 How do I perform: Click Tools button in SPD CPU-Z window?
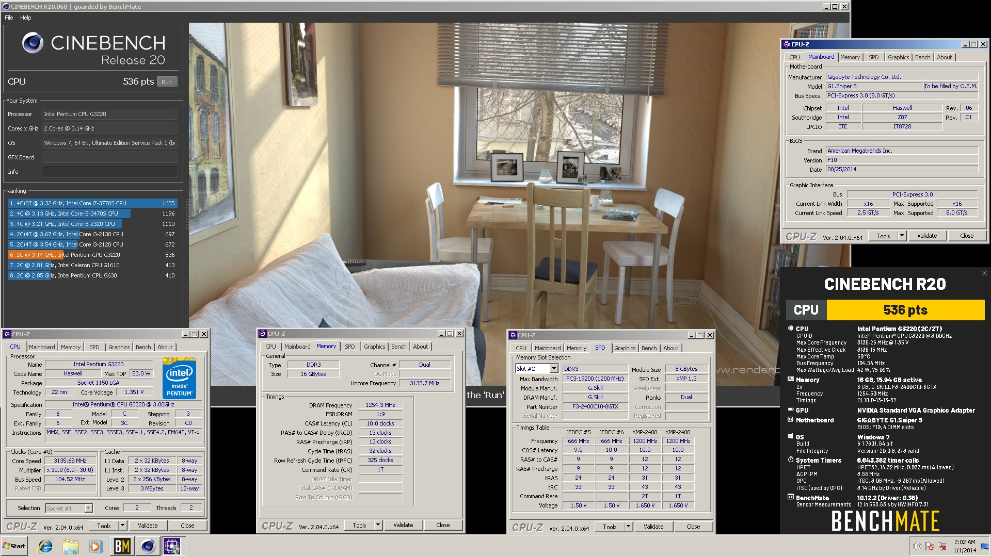point(610,527)
